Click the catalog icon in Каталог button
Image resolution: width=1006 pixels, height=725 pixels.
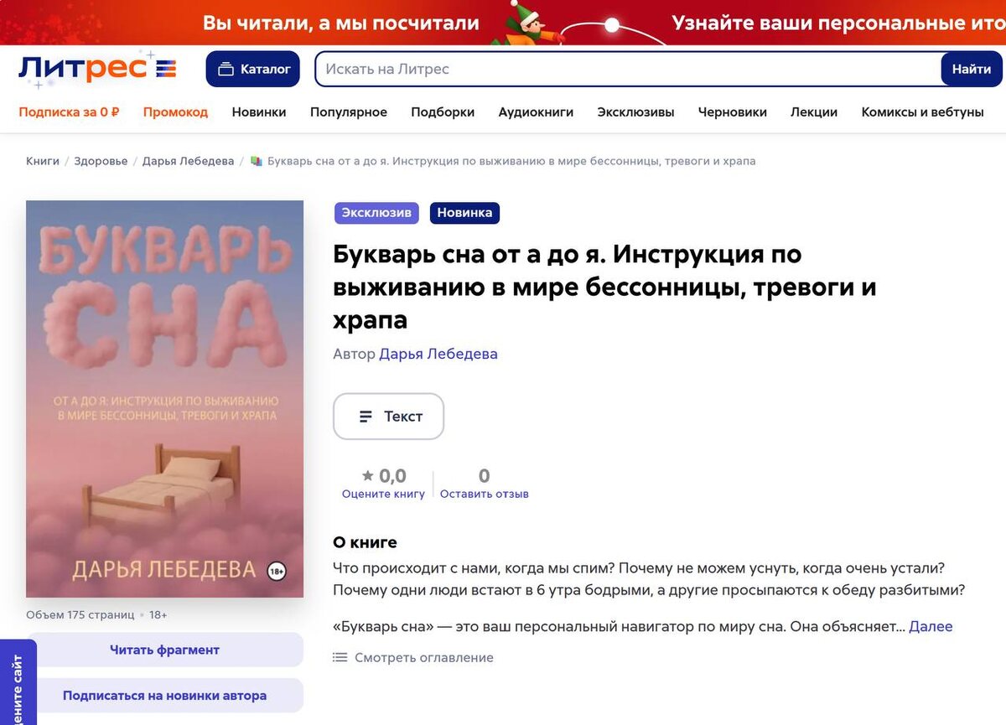(x=226, y=70)
